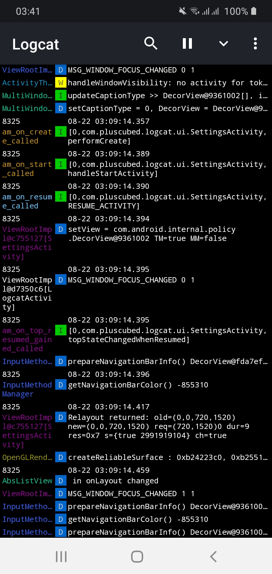Open the filter level dropdown chevron
Viewport: 272px width, 574px height.
coord(223,43)
